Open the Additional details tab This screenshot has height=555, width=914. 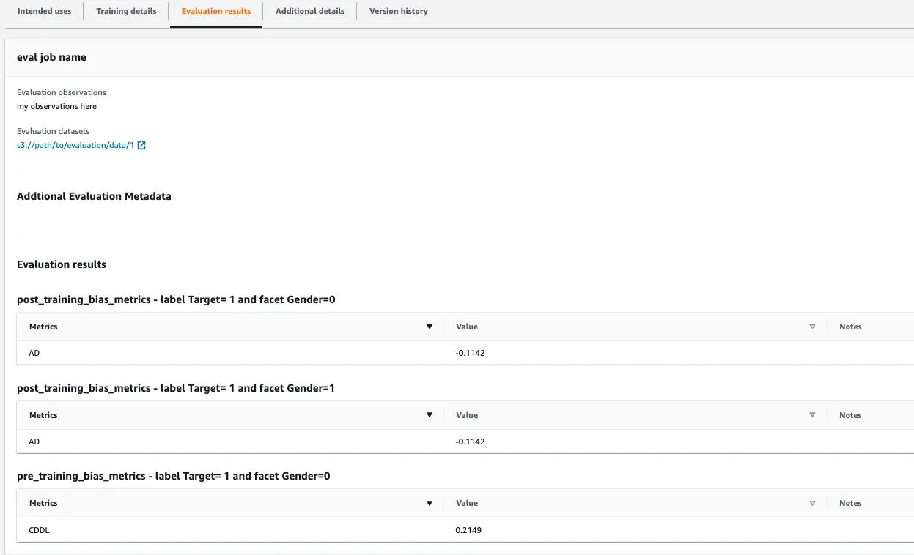click(309, 11)
